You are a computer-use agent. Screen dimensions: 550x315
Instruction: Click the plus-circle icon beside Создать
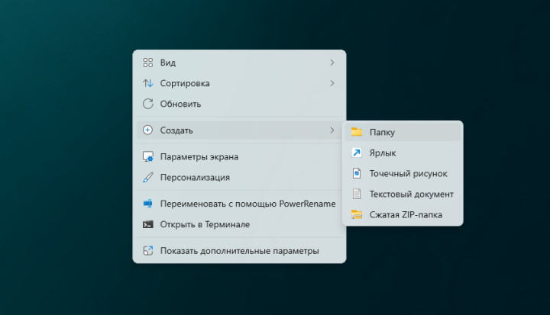pos(148,130)
